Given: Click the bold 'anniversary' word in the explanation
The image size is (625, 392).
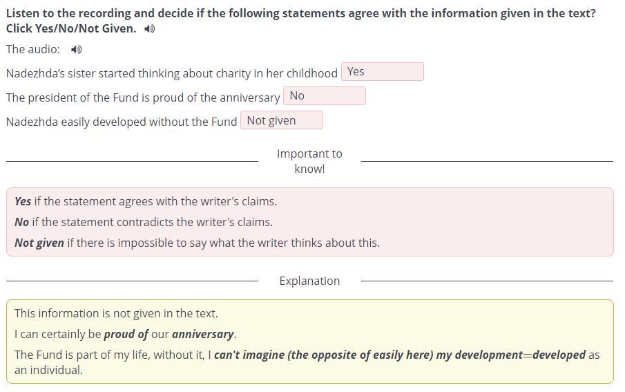Looking at the screenshot, I should click(203, 334).
